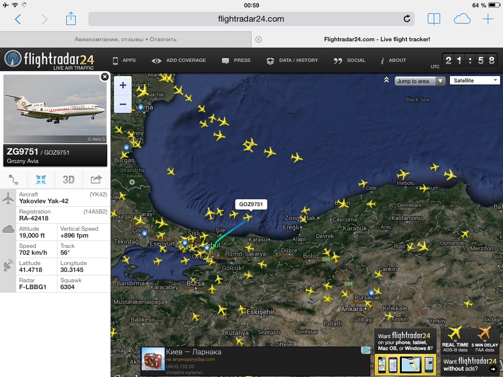Screen dimensions: 503x377
Task: Select the GOZ9751 plane icon on map
Action: pyautogui.click(x=248, y=217)
